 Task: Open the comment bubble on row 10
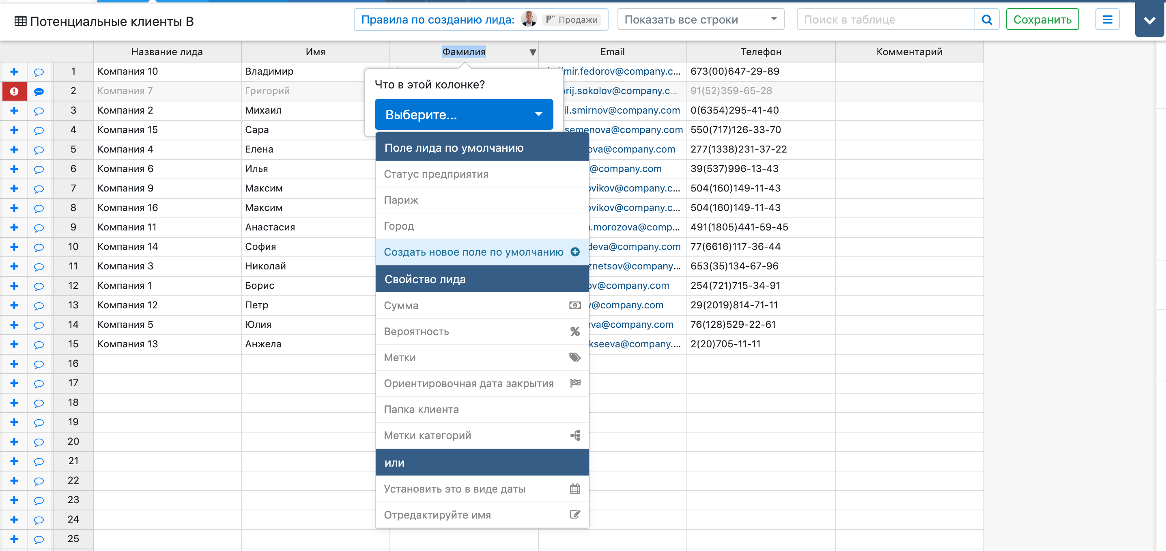coord(39,247)
